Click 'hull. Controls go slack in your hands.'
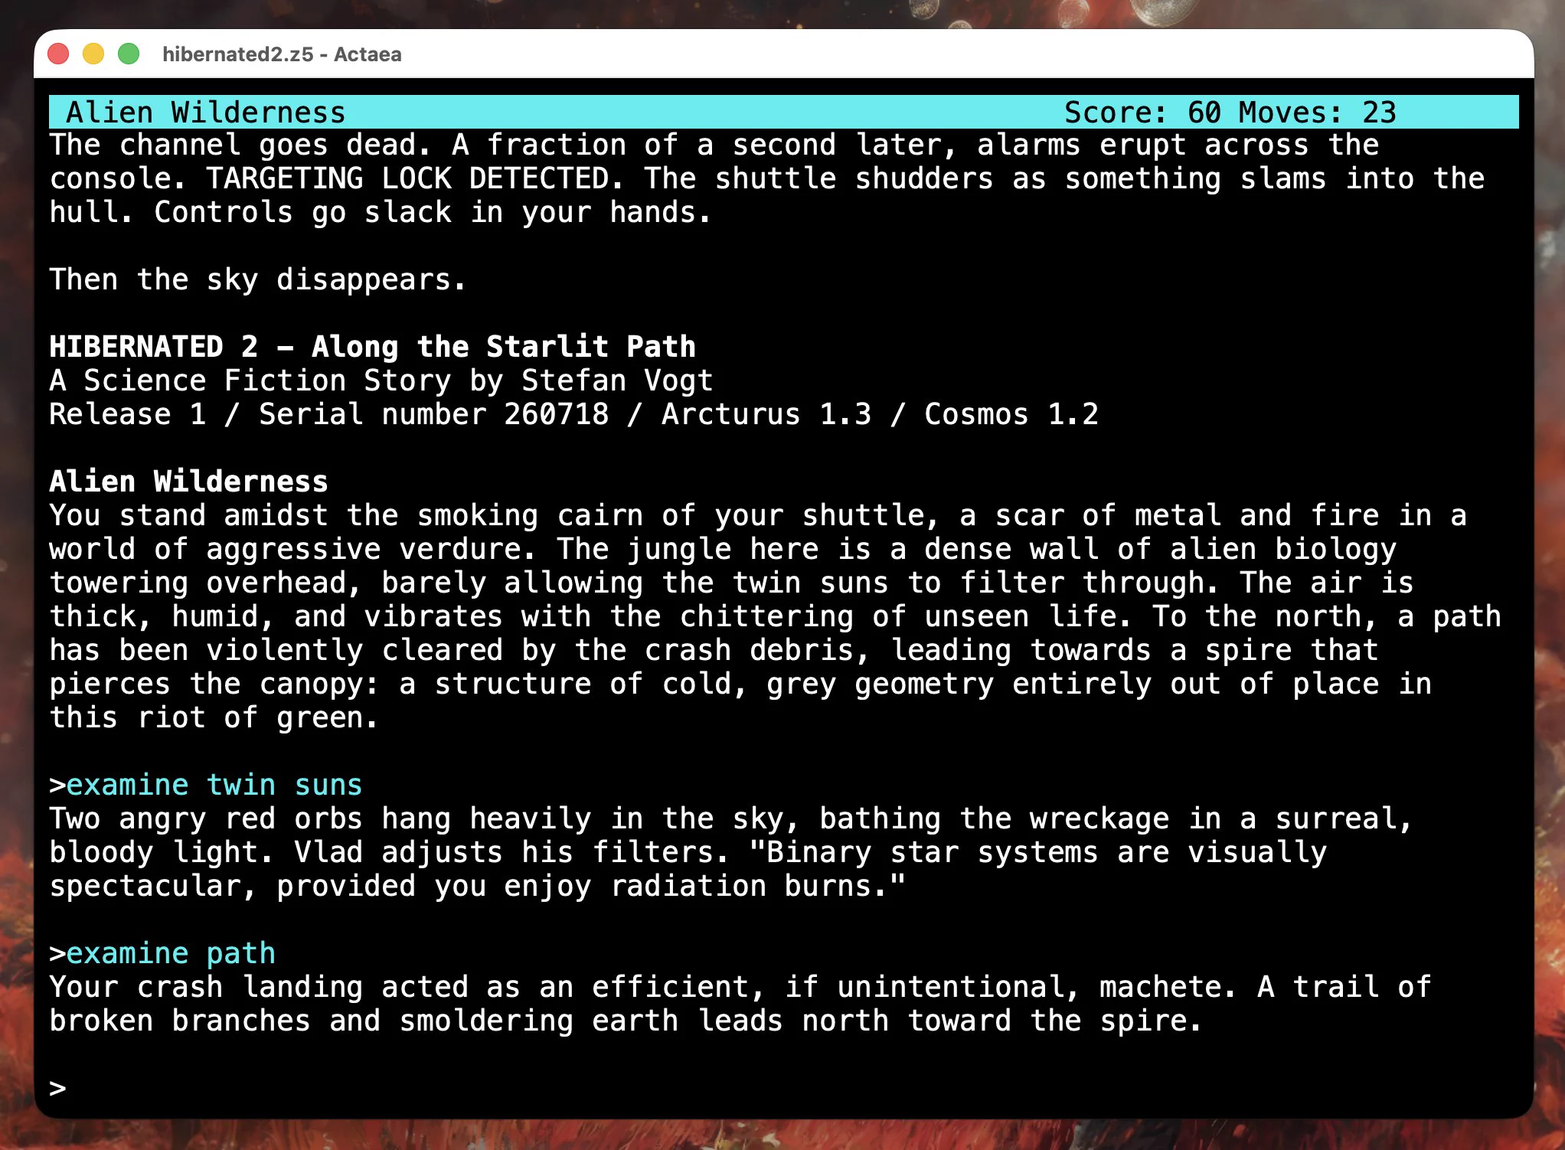Image resolution: width=1565 pixels, height=1150 pixels. click(x=381, y=212)
